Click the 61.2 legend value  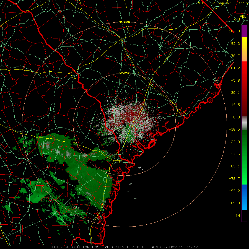click(x=235, y=68)
